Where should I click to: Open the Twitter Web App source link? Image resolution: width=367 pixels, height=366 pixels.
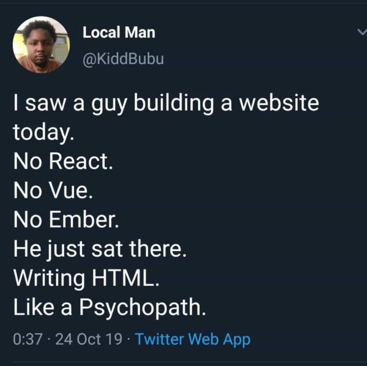point(193,340)
